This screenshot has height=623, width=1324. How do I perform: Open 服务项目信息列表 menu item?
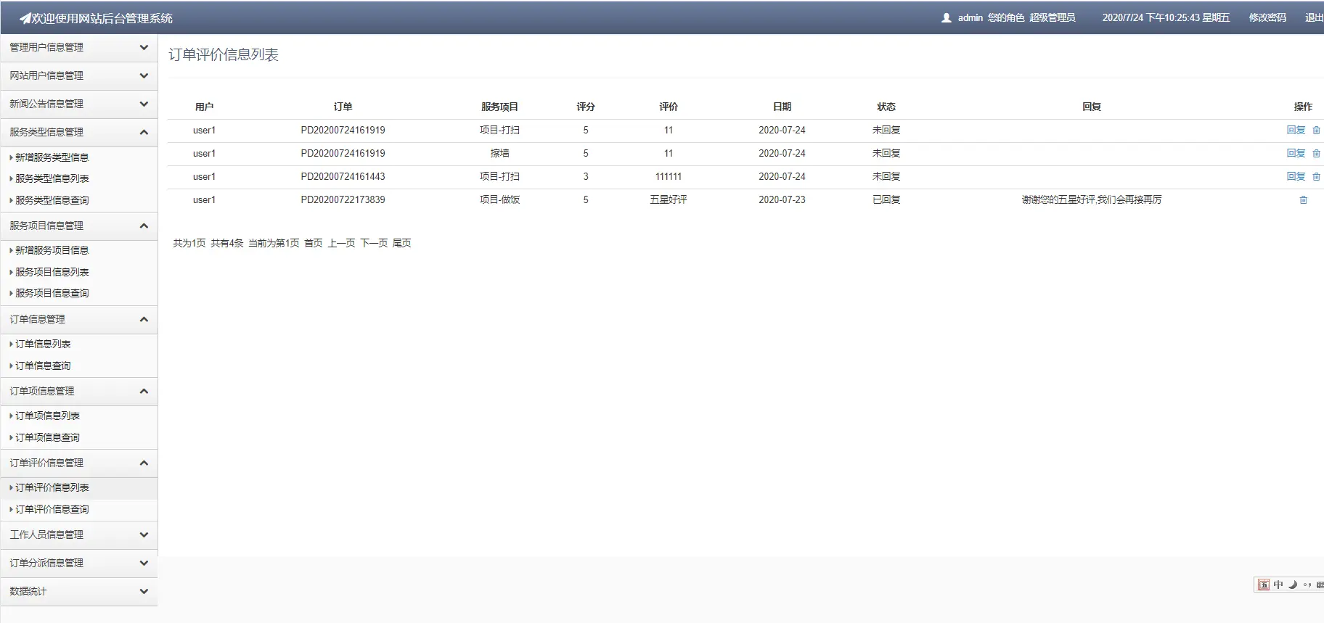pyautogui.click(x=52, y=272)
